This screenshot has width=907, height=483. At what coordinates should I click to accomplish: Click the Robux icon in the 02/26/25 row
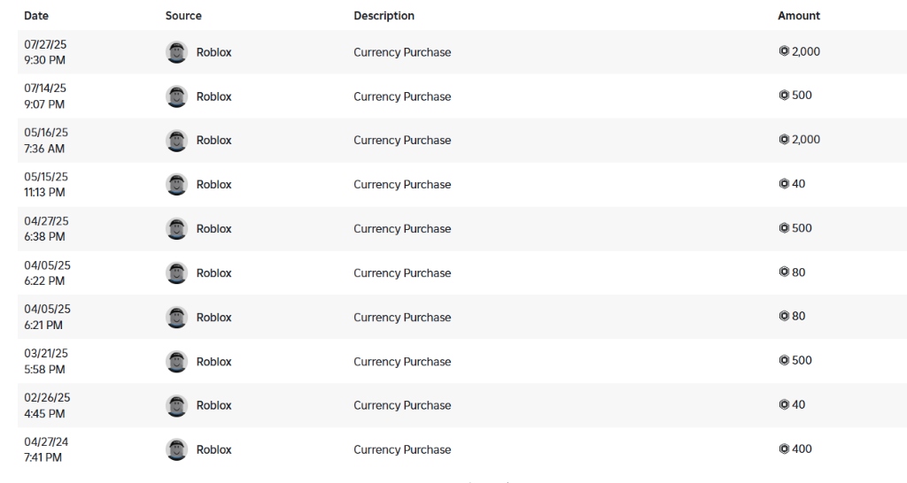tap(784, 405)
